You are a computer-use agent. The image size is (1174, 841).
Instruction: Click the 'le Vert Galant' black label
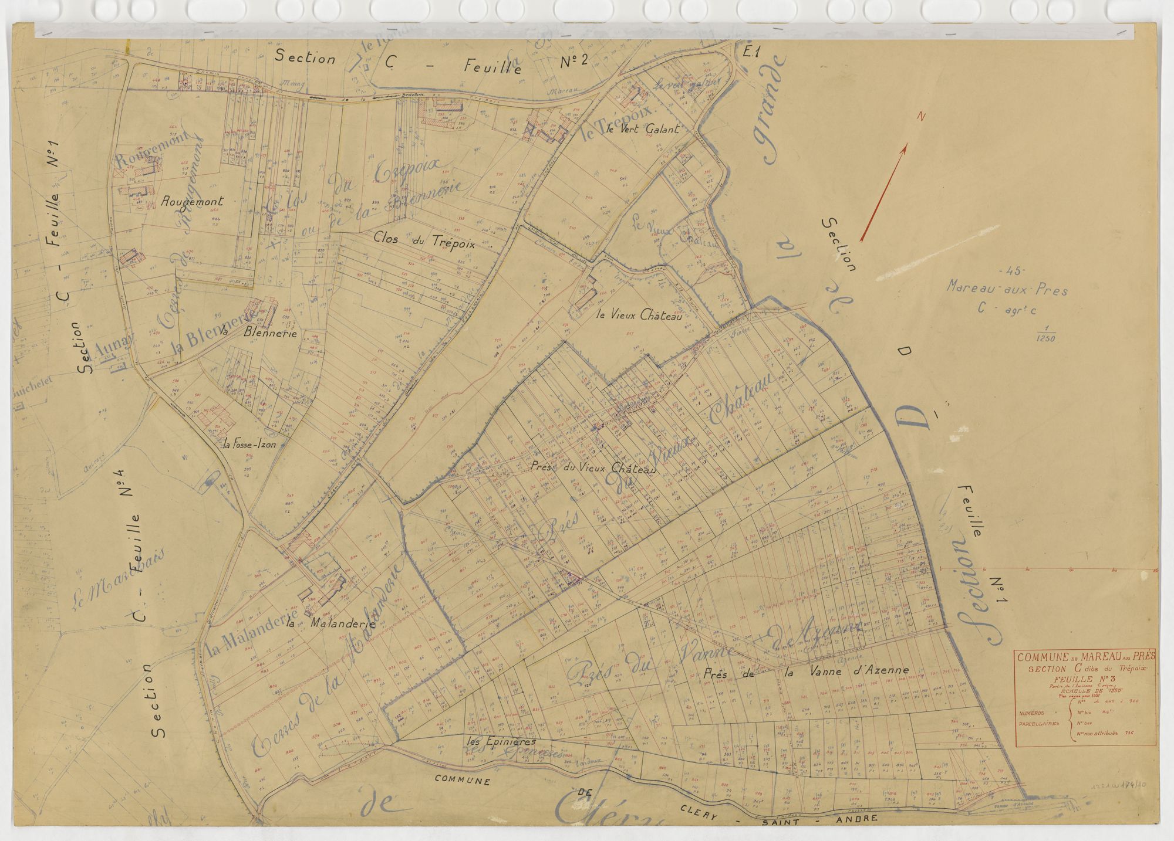[x=643, y=130]
